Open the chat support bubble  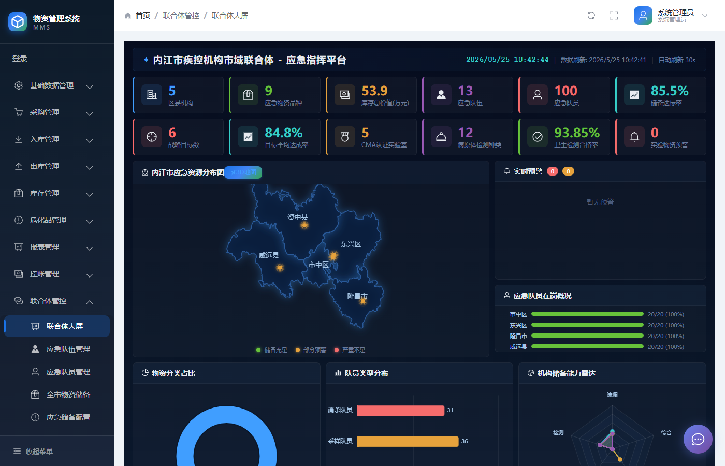[698, 439]
